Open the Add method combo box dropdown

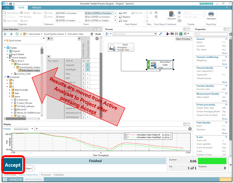[x=155, y=34]
